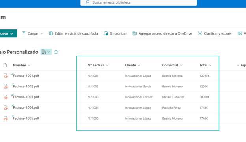Screen dimensions: 246x142
Task: Click the Buscar en esta biblioteca field
Action: [x=139, y=2]
